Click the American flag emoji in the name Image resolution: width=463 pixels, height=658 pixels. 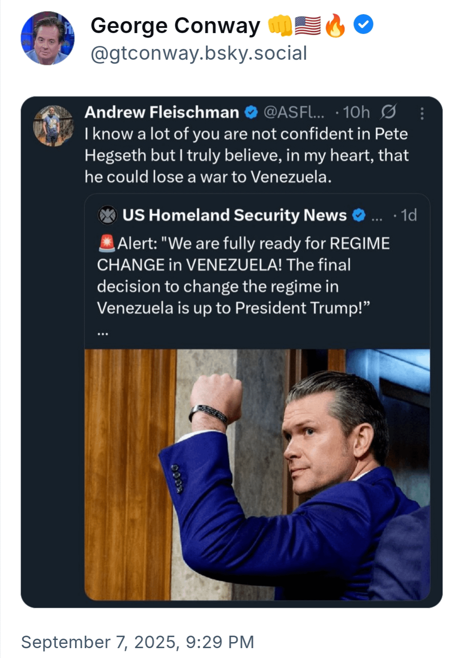pyautogui.click(x=308, y=25)
